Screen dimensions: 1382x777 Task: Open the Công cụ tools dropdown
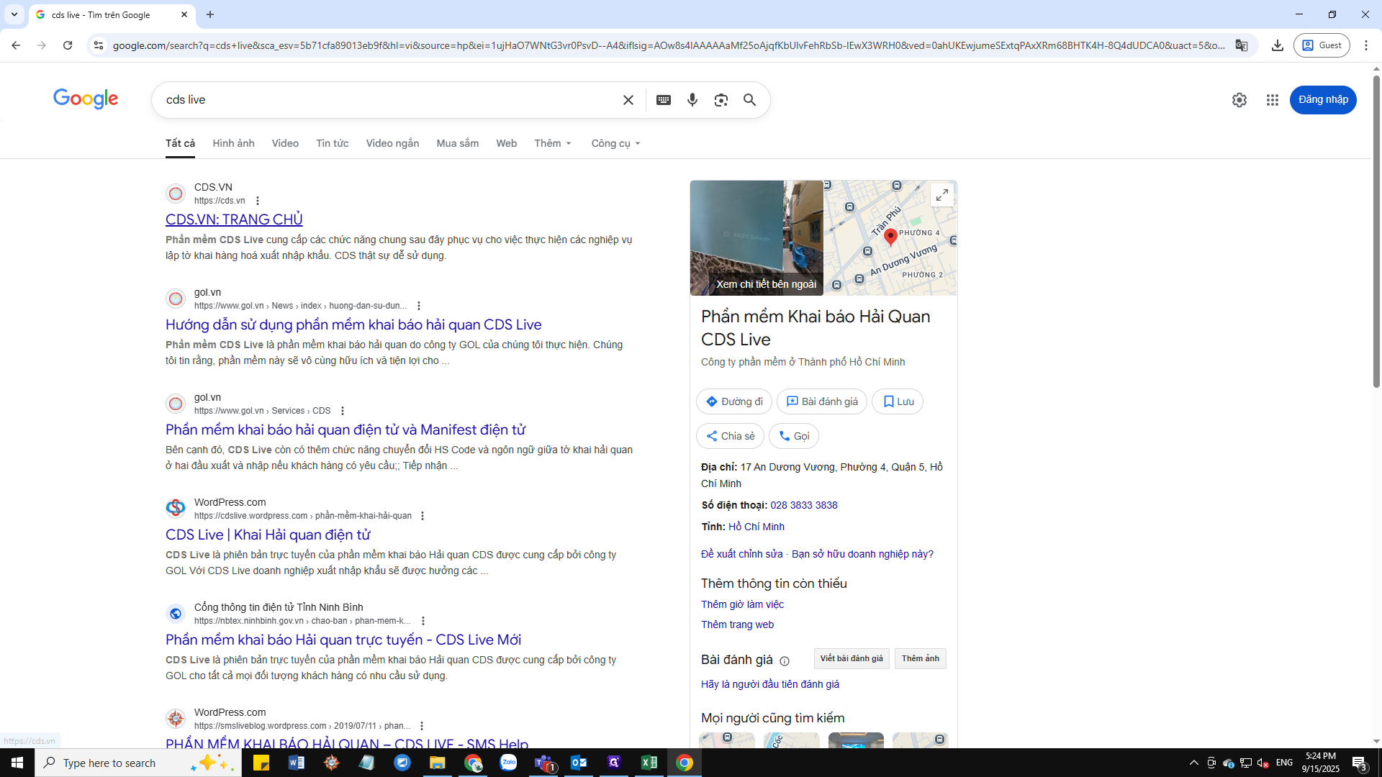pos(614,143)
